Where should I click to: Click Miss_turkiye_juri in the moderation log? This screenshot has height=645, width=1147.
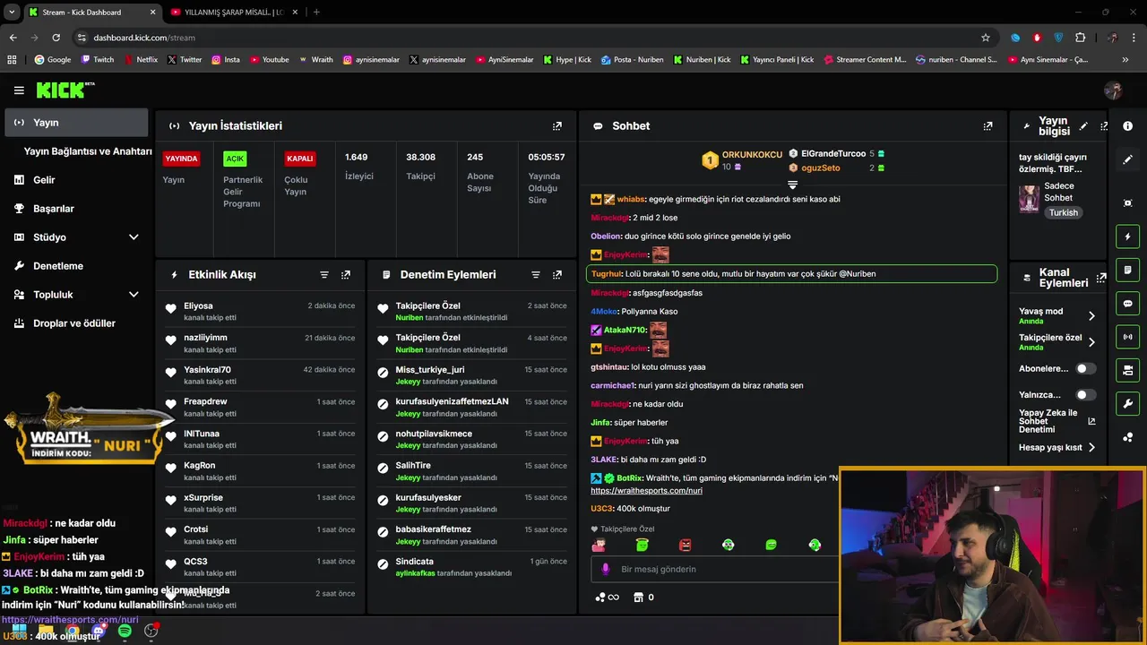pyautogui.click(x=430, y=370)
